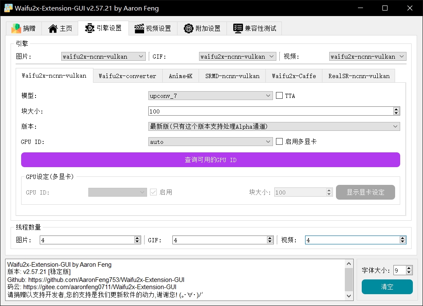Viewport: 423px width, 306px height.
Task: Select the Waifu2x-converter engine tab
Action: pyautogui.click(x=128, y=76)
